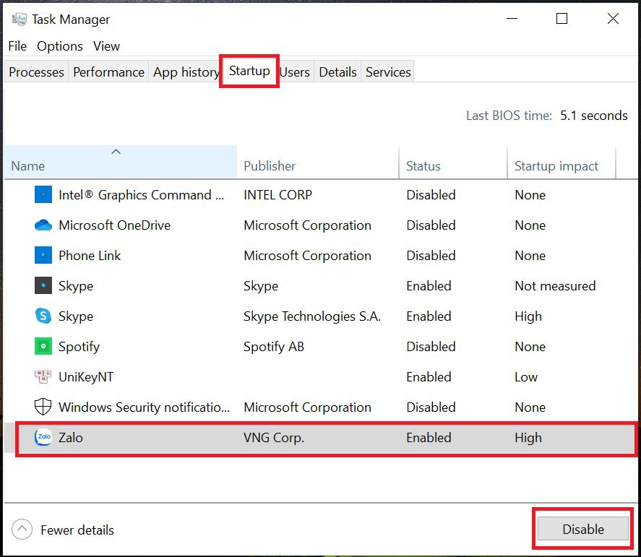
Task: Select the Intel® Graphics Command row name
Action: (141, 195)
